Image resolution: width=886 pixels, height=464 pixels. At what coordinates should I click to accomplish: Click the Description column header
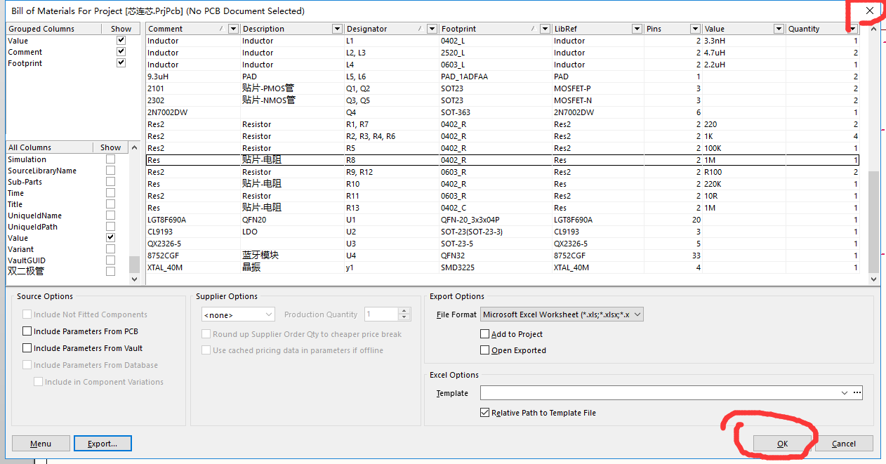coord(291,29)
